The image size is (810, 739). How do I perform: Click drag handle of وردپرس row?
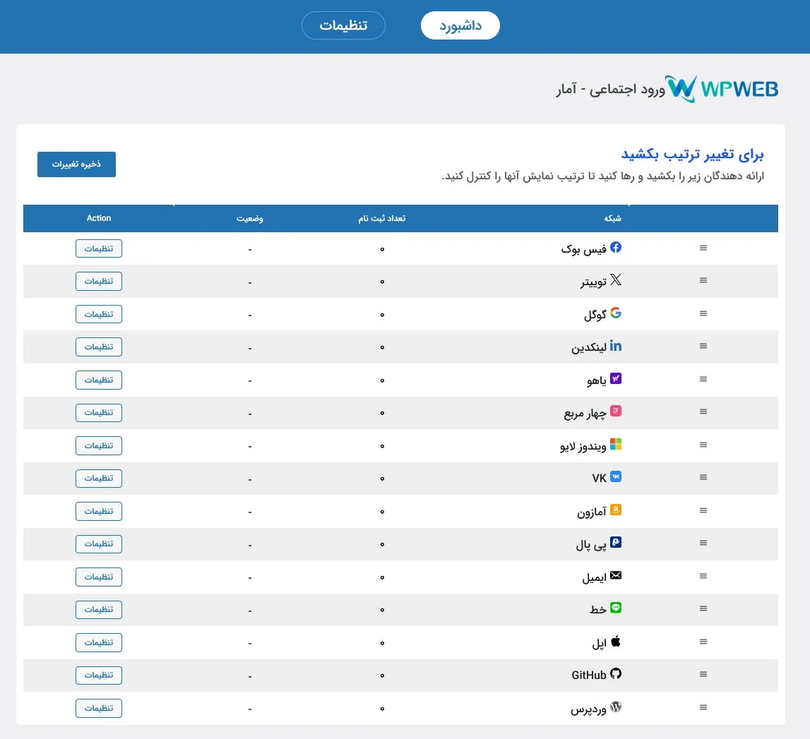click(703, 707)
